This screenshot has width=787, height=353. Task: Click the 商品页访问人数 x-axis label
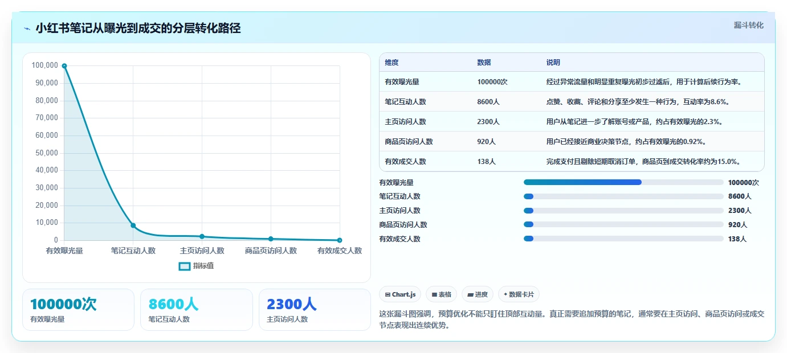[x=271, y=251]
